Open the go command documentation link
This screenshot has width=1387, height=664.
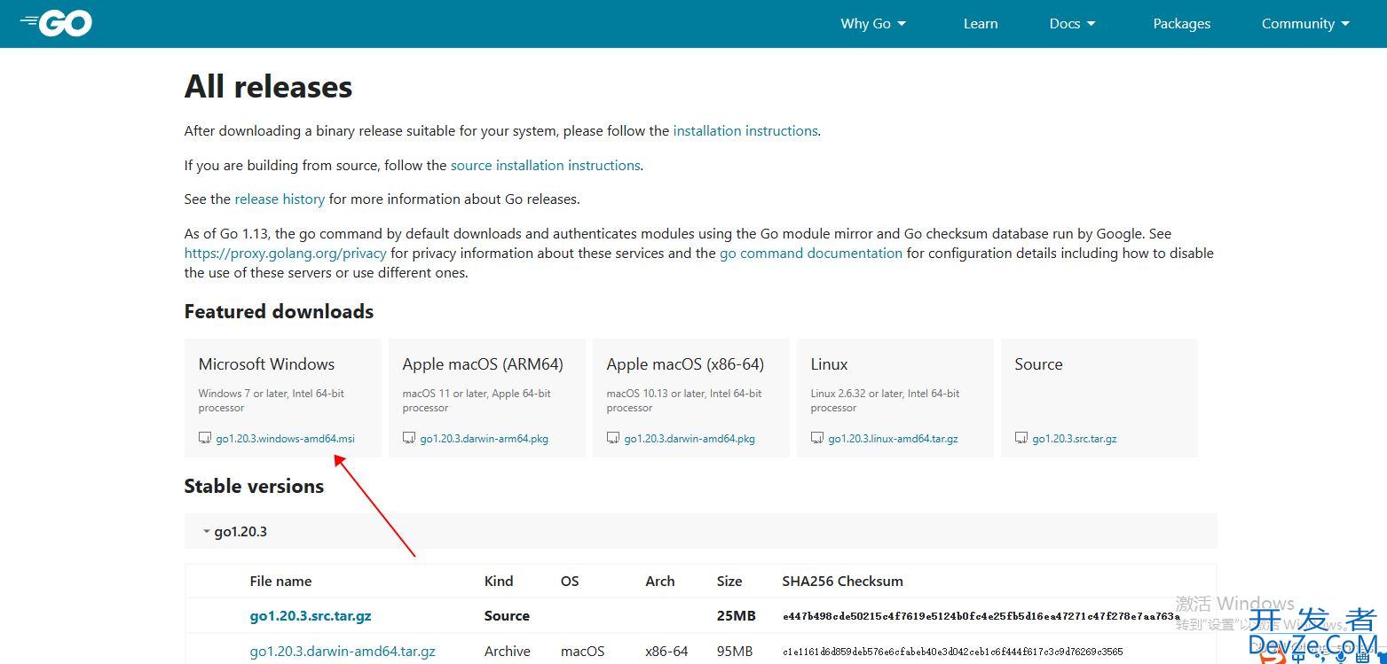point(811,253)
